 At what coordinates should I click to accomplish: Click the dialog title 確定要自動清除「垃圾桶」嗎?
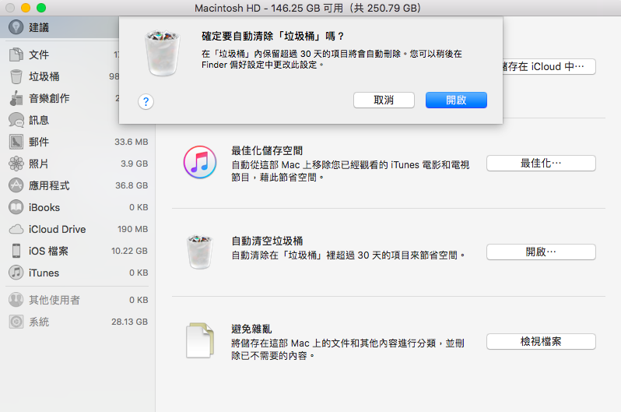[x=273, y=37]
